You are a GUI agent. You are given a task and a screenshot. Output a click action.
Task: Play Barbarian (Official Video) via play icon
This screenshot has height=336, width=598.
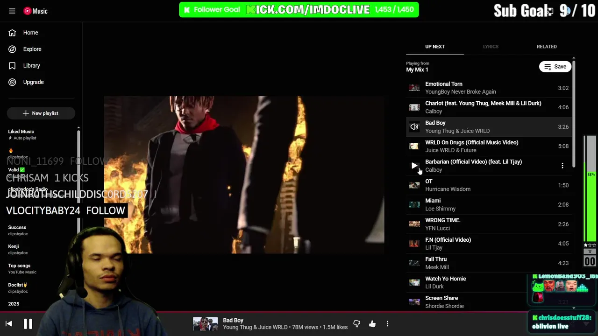414,166
